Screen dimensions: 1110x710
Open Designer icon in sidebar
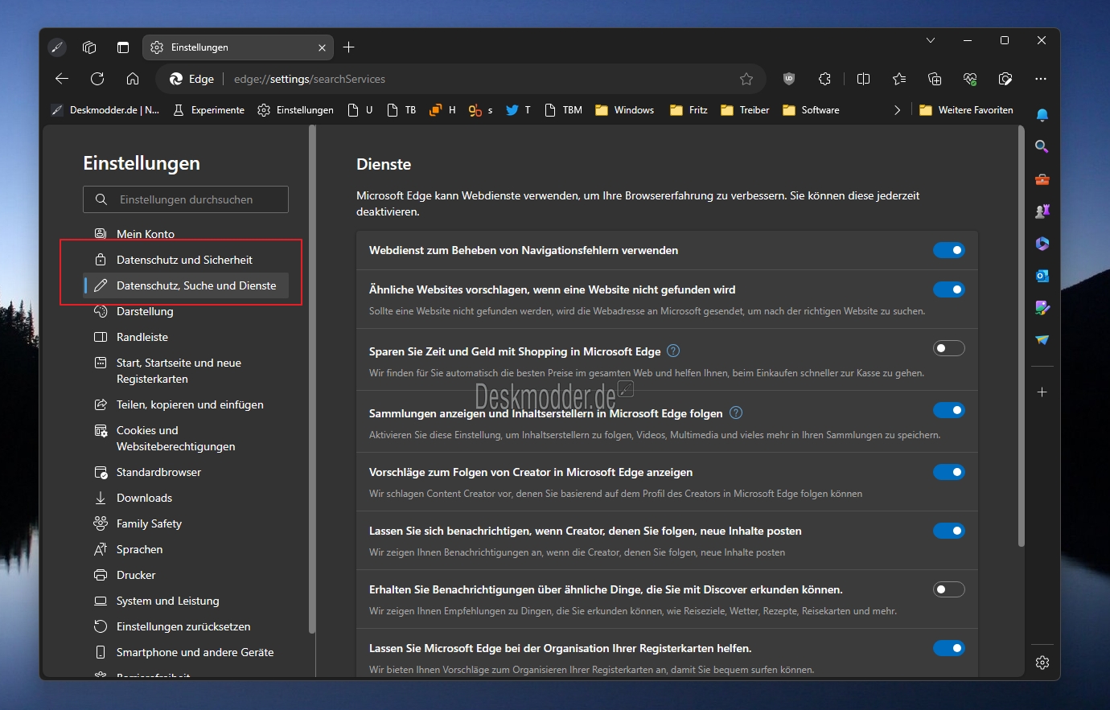(x=1042, y=308)
